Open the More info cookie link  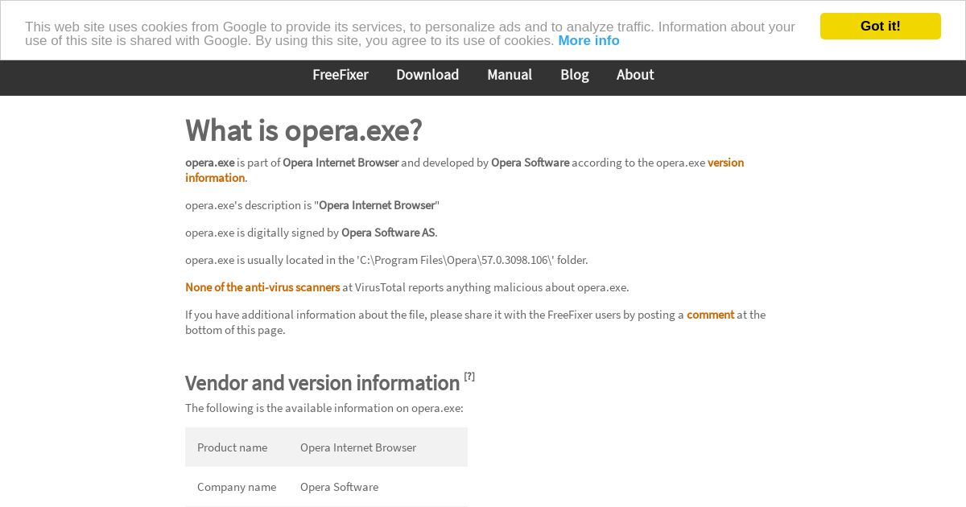(x=588, y=40)
